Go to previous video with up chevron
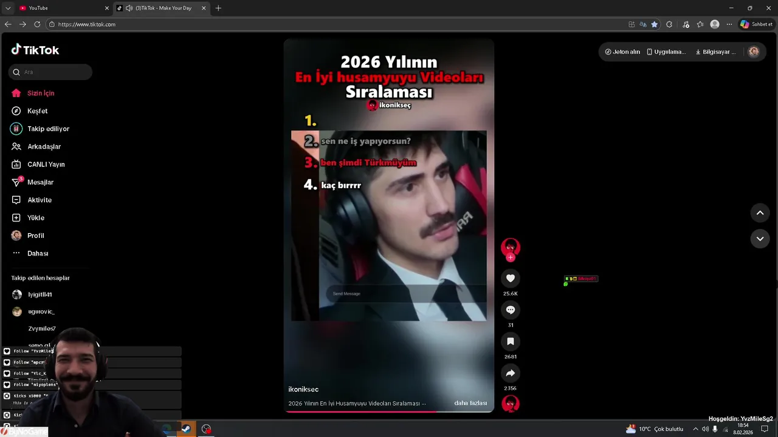 coord(760,213)
